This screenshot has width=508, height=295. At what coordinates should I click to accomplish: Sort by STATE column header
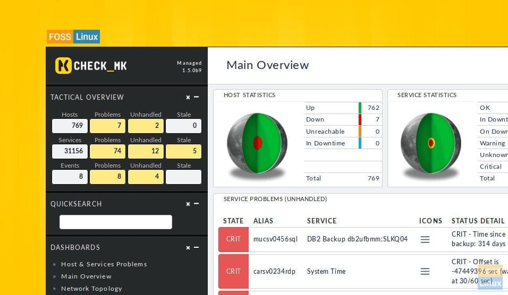[x=233, y=221]
